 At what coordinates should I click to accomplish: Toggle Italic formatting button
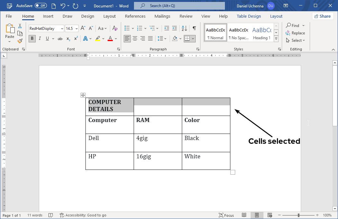click(40, 39)
